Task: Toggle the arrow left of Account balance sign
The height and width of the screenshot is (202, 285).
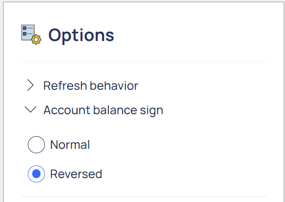Action: pos(30,109)
